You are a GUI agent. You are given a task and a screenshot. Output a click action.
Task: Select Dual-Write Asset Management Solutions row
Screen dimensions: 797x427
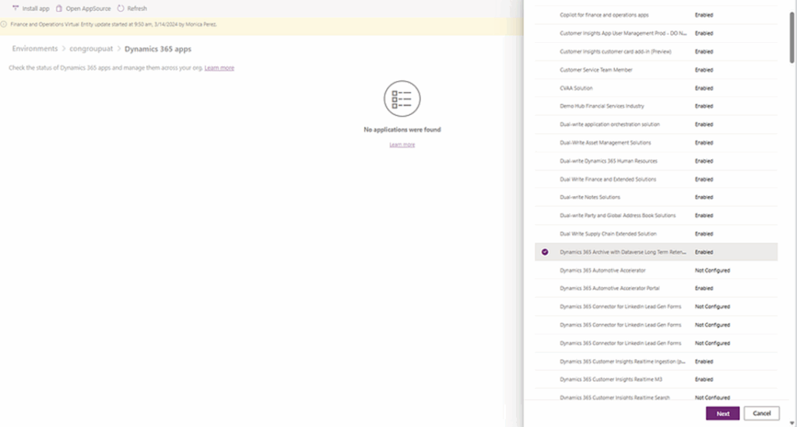[x=605, y=142]
